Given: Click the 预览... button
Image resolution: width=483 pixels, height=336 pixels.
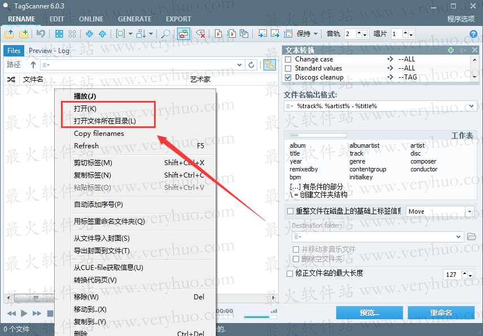Looking at the screenshot, I should (x=370, y=313).
